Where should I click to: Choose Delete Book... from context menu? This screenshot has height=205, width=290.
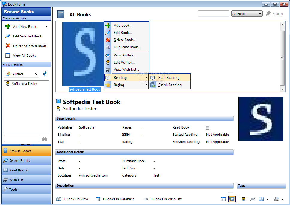click(x=127, y=40)
